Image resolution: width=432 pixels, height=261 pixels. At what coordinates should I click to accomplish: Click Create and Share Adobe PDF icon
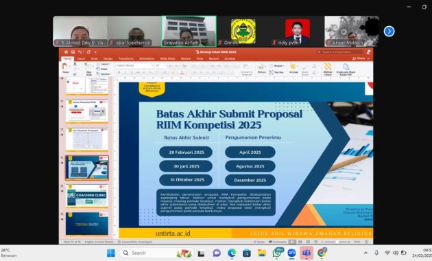tap(346, 69)
